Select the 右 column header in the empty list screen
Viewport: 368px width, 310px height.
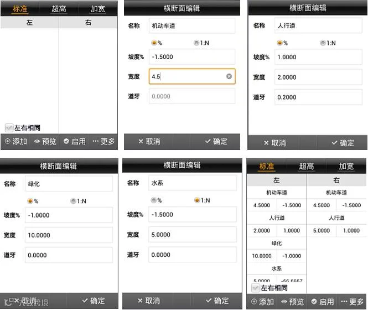point(88,22)
